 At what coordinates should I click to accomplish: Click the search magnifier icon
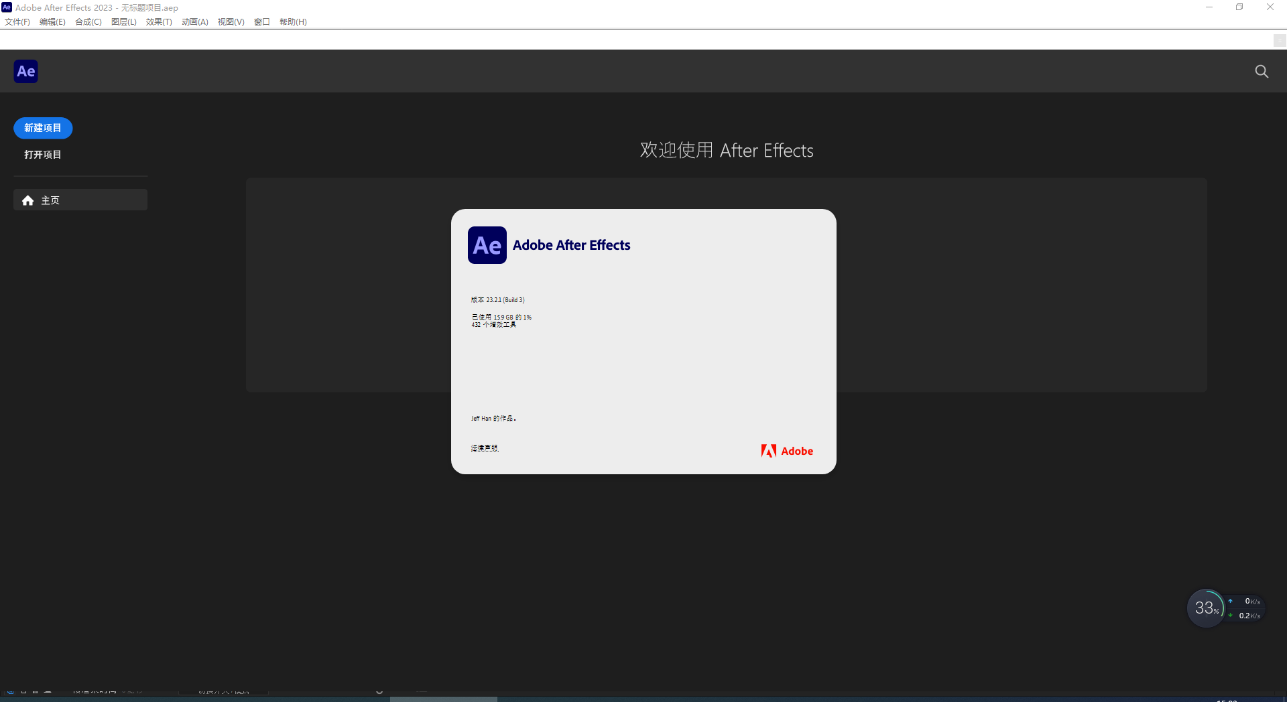(x=1262, y=72)
